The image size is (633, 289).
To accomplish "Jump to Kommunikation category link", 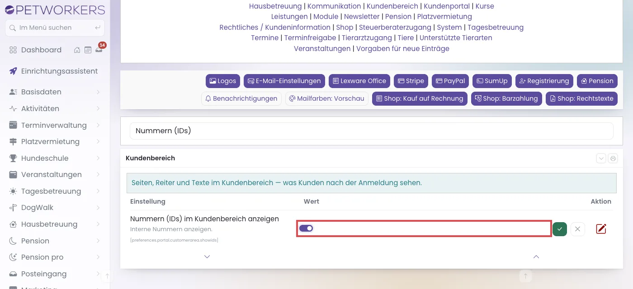I will [334, 6].
